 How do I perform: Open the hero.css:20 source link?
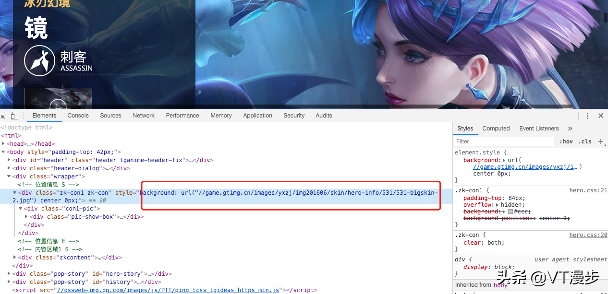coord(588,235)
